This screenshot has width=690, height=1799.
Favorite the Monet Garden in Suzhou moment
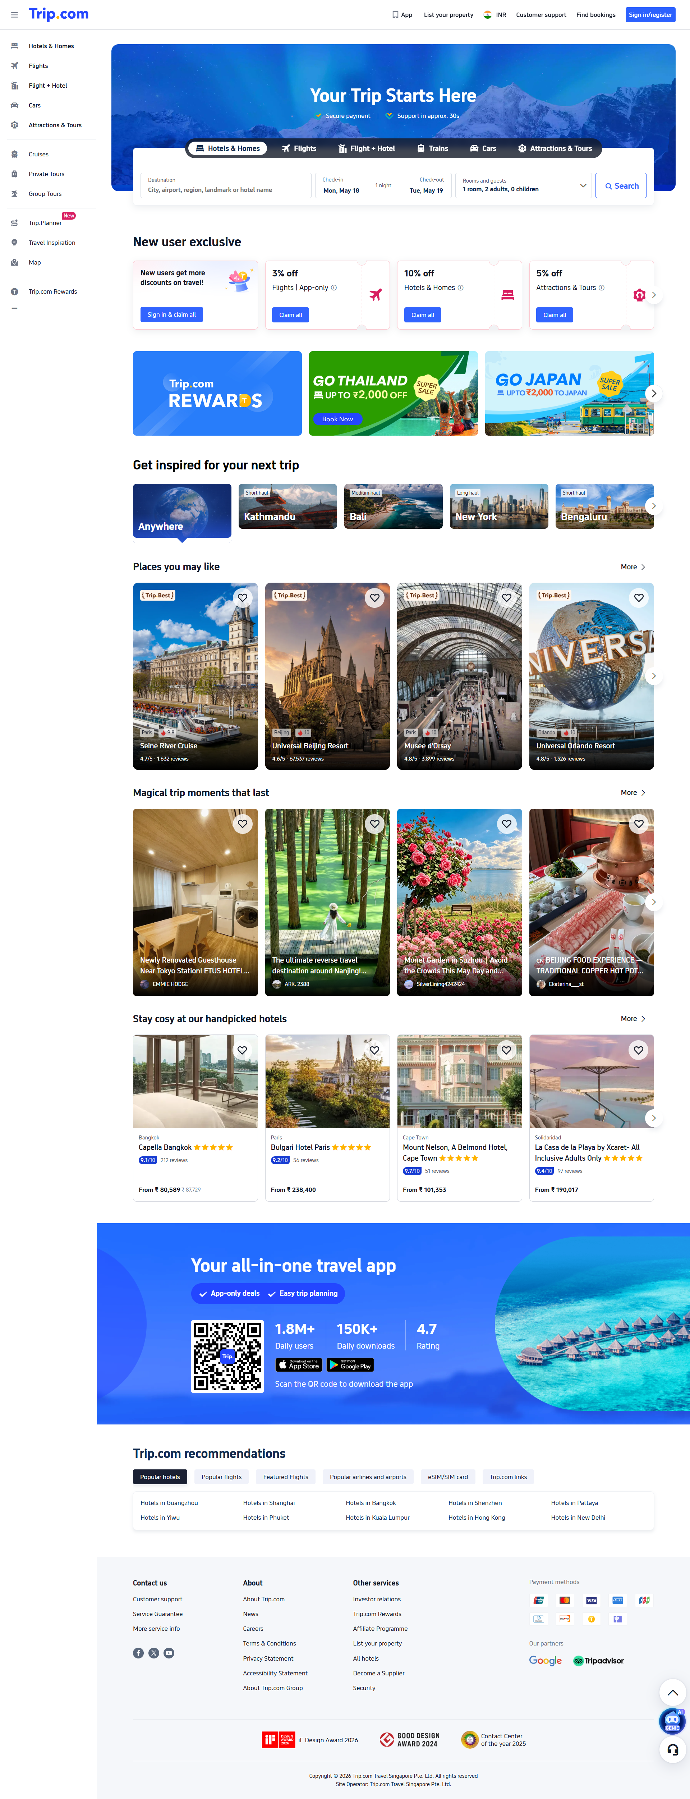tap(507, 824)
